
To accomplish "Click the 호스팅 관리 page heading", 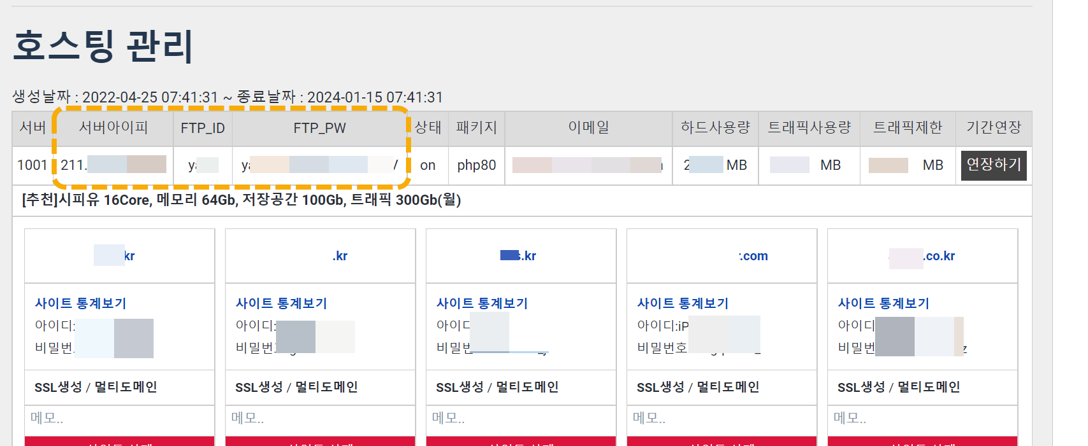I will click(x=103, y=46).
